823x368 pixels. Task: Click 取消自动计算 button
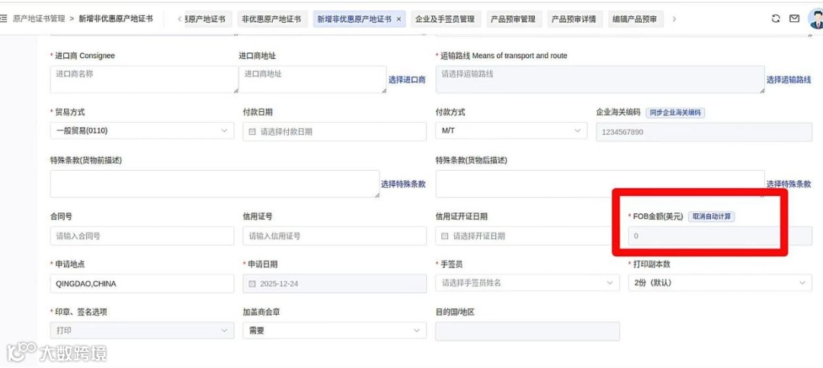pos(711,216)
